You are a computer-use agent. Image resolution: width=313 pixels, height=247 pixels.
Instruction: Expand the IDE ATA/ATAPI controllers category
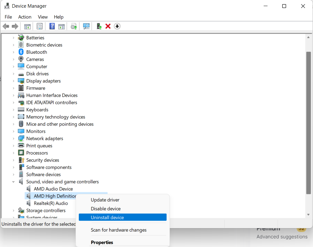click(13, 102)
